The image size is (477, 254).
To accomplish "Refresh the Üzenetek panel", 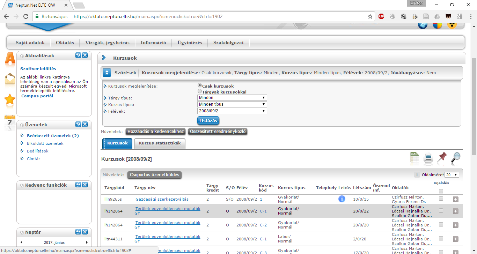I will (x=78, y=125).
